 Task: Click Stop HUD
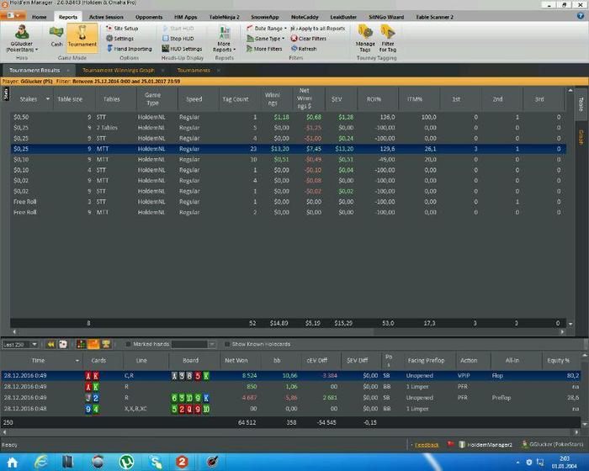coord(178,39)
